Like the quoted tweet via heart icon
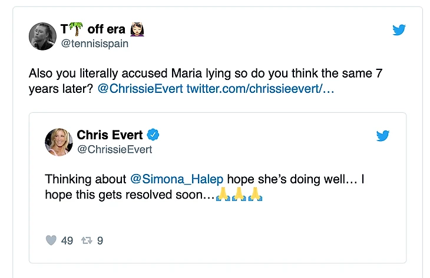 pyautogui.click(x=51, y=240)
